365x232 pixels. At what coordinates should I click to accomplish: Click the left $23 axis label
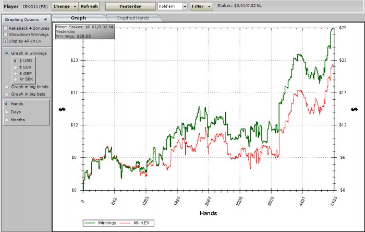click(x=75, y=60)
